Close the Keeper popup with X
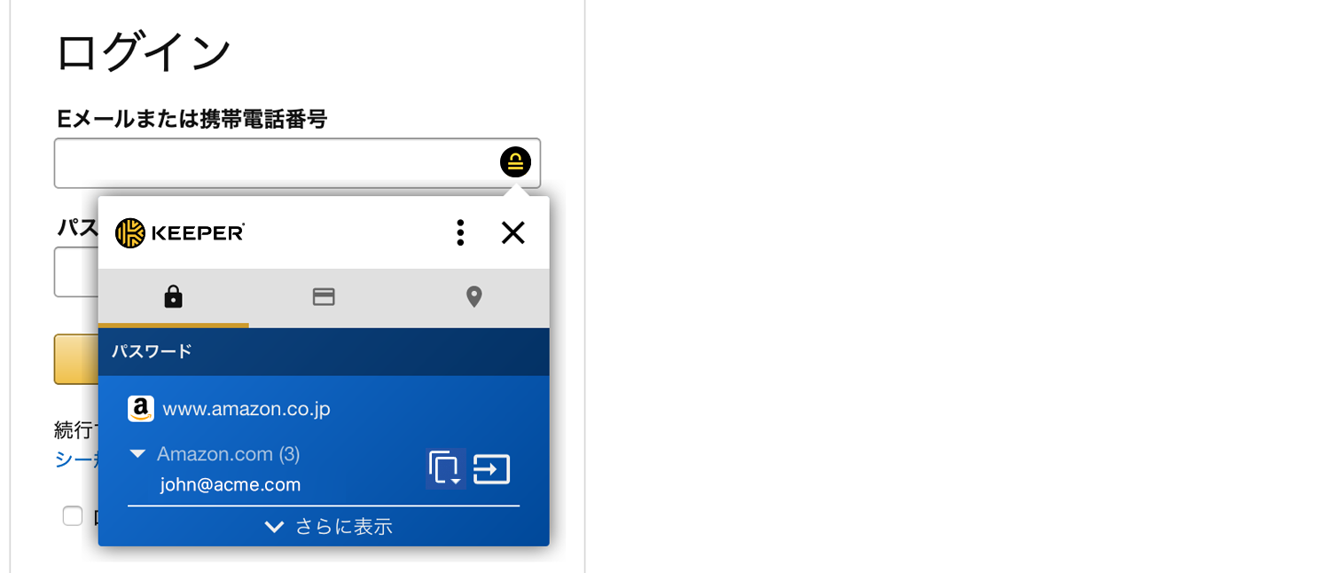Viewport: 1330px width, 573px height. pos(513,232)
